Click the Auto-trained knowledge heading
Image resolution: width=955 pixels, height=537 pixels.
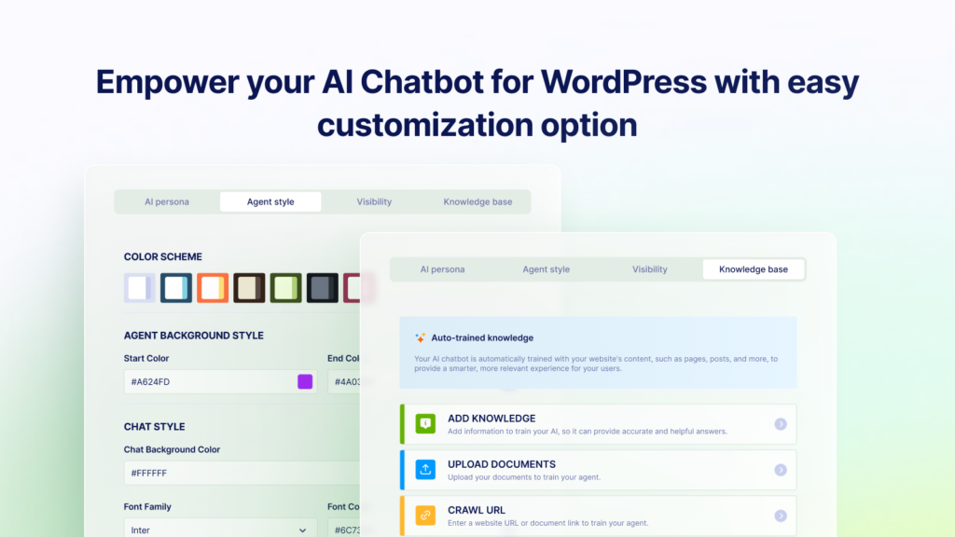point(482,337)
